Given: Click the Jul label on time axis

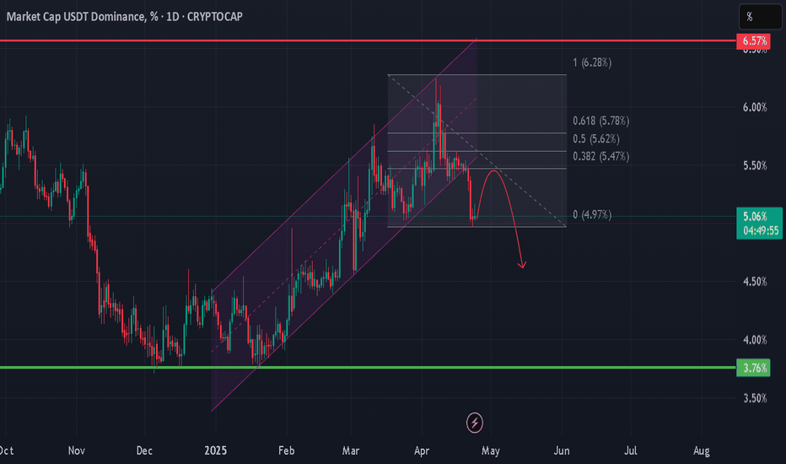Looking at the screenshot, I should tap(631, 451).
